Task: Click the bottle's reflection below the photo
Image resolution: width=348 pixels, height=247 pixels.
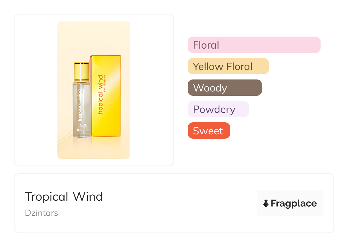Action: point(82,144)
